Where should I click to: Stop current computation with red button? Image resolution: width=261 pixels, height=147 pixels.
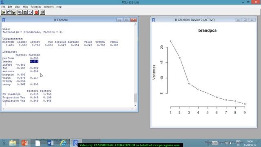click(x=36, y=12)
